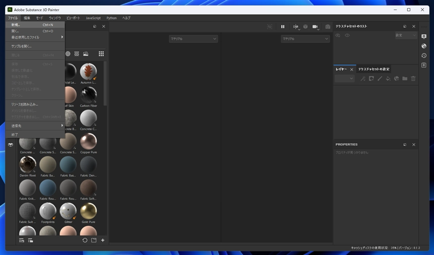Click the add effect magic wand icon
The width and height of the screenshot is (434, 255).
(363, 79)
